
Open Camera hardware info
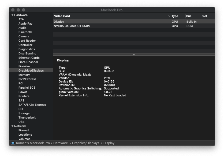click(x=24, y=36)
